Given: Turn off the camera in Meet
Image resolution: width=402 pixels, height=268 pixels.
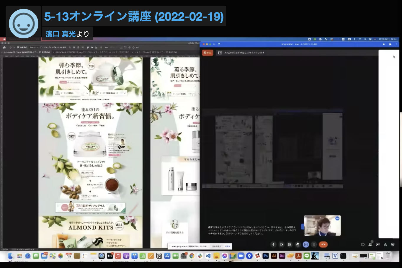Looking at the screenshot, I should pyautogui.click(x=281, y=244).
